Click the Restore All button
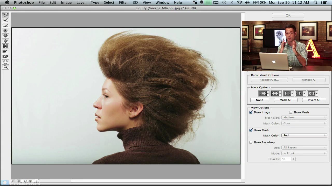Screen dimensions: 332x186 click(x=309, y=80)
